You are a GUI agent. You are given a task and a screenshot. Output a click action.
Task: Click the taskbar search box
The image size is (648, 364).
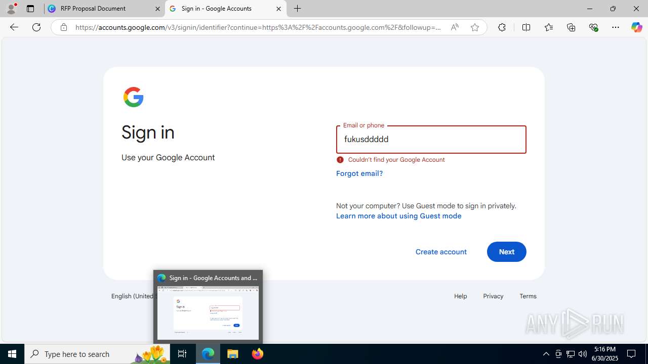coord(97,354)
